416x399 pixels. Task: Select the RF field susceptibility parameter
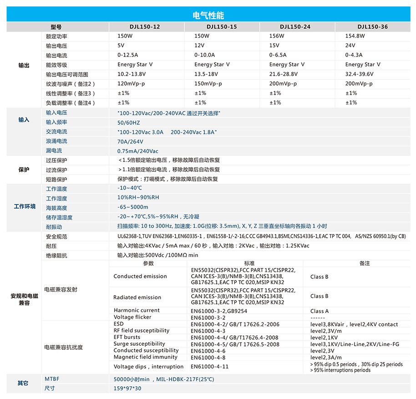pyautogui.click(x=142, y=331)
